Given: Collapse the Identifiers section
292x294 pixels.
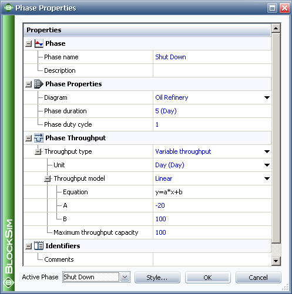Looking at the screenshot, I should [x=29, y=246].
